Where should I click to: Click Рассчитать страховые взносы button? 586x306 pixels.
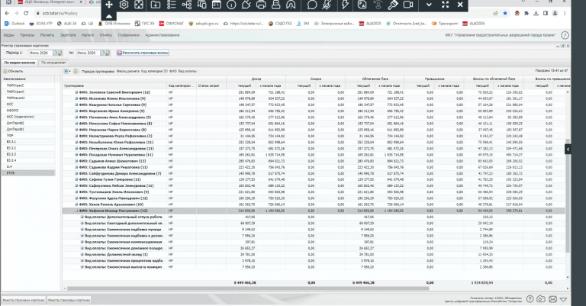[143, 53]
